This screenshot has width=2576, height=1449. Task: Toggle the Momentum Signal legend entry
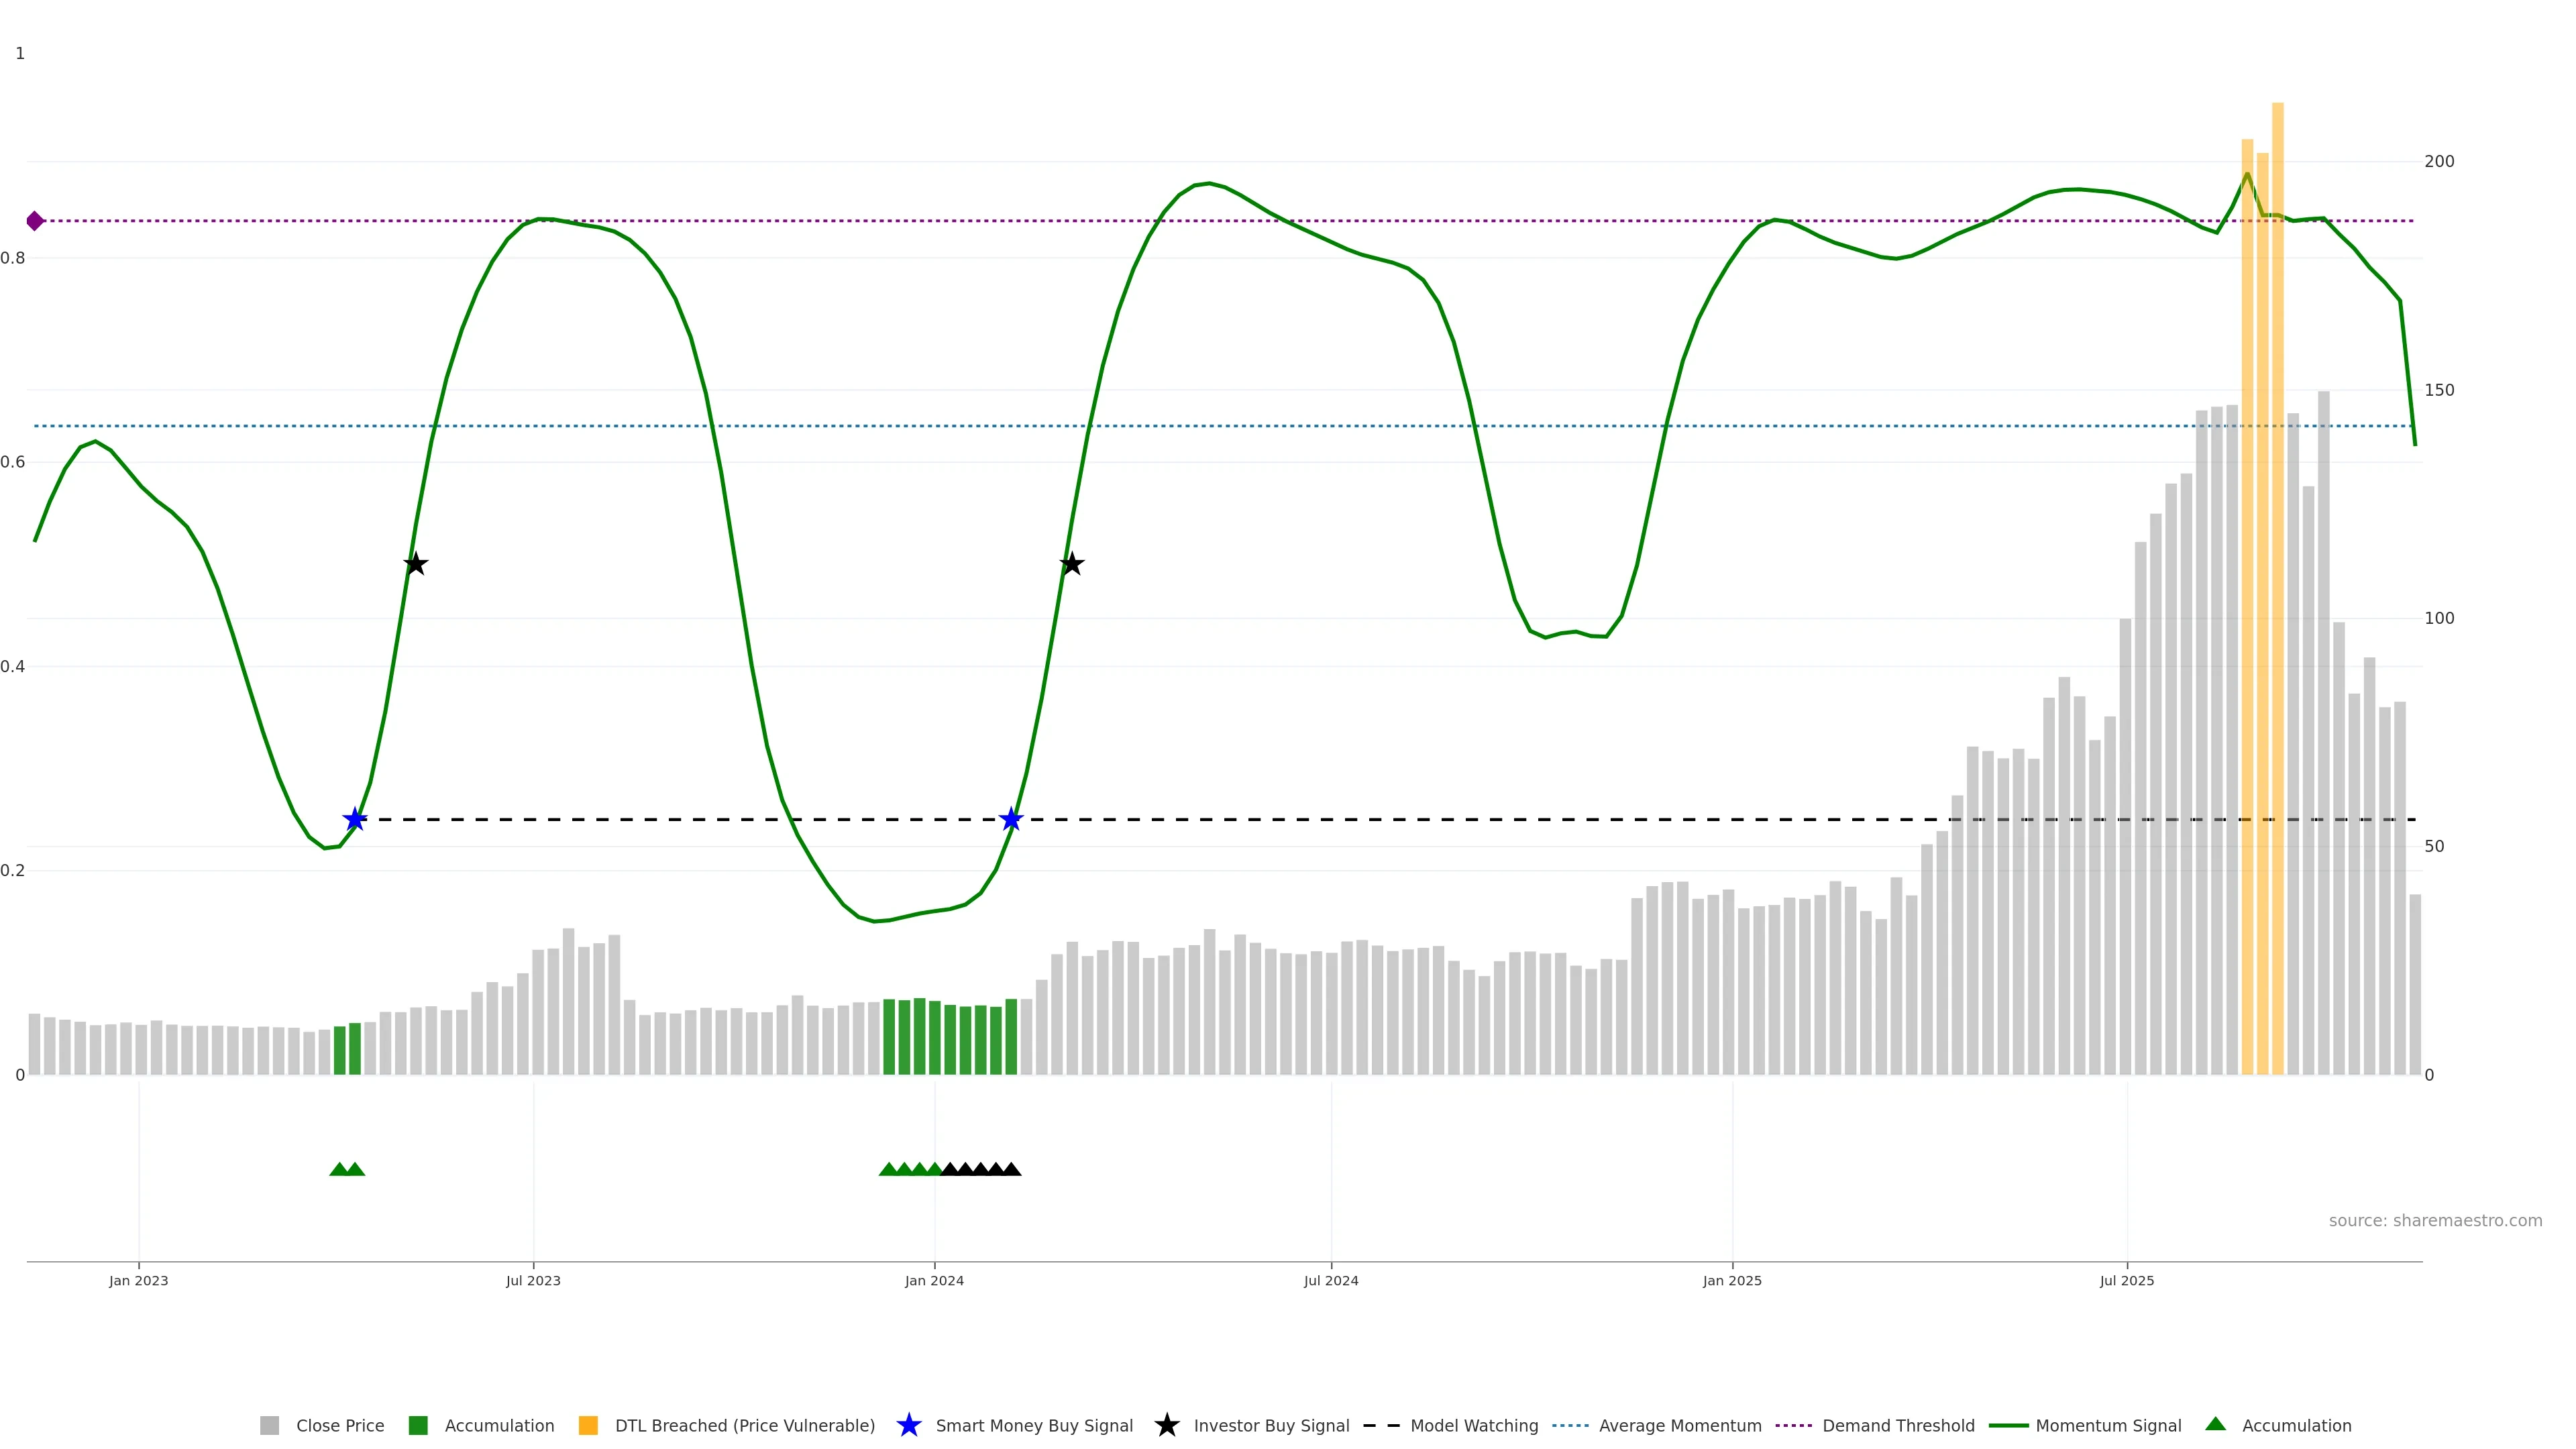(2108, 1426)
